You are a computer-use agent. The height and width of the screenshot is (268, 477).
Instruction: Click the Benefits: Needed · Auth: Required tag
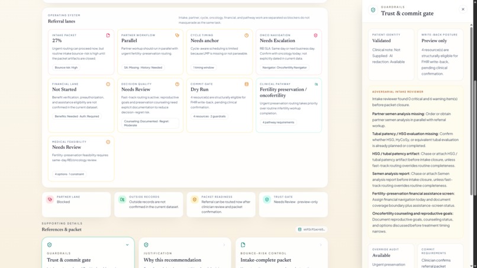point(77,116)
